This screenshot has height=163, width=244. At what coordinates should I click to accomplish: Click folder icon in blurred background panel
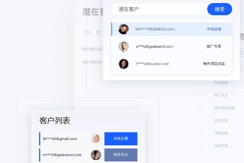tap(87, 33)
